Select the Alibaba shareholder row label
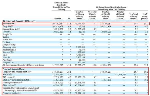Viewport: 150px width, 96px height. pyautogui.click(x=7, y=74)
